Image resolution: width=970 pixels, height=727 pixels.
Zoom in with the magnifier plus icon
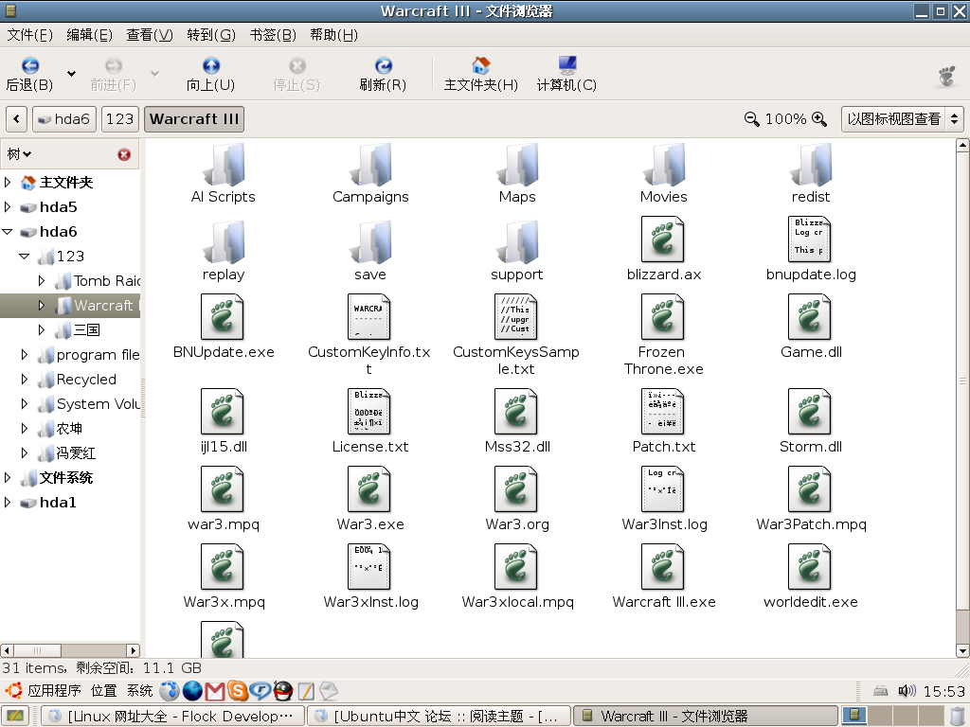pyautogui.click(x=819, y=118)
